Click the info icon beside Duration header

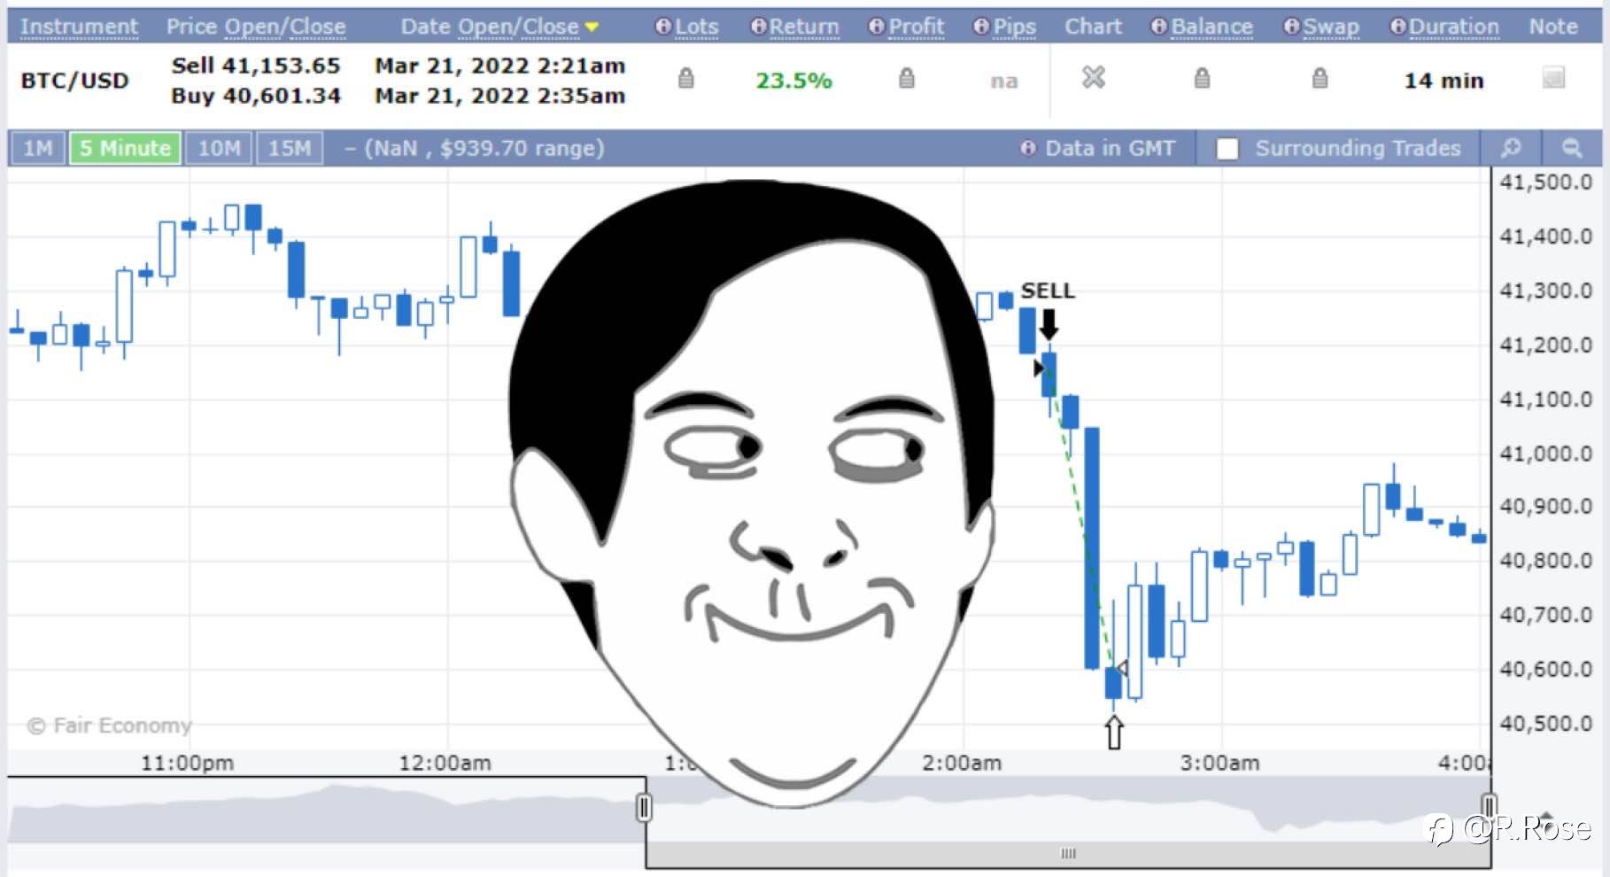tap(1397, 27)
